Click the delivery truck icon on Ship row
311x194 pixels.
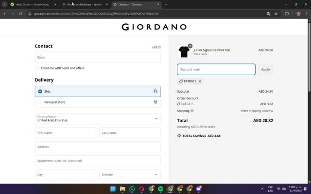155,91
